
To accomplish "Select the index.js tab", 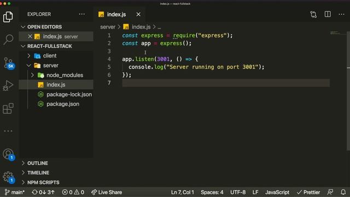I will pyautogui.click(x=120, y=14).
